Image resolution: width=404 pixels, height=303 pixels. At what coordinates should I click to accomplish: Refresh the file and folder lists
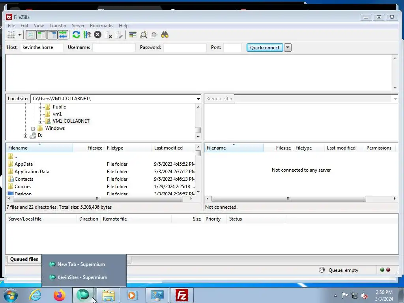click(x=76, y=35)
